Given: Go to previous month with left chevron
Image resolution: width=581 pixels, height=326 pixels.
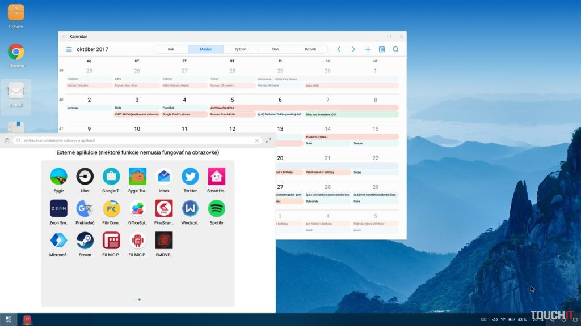Looking at the screenshot, I should (x=339, y=49).
